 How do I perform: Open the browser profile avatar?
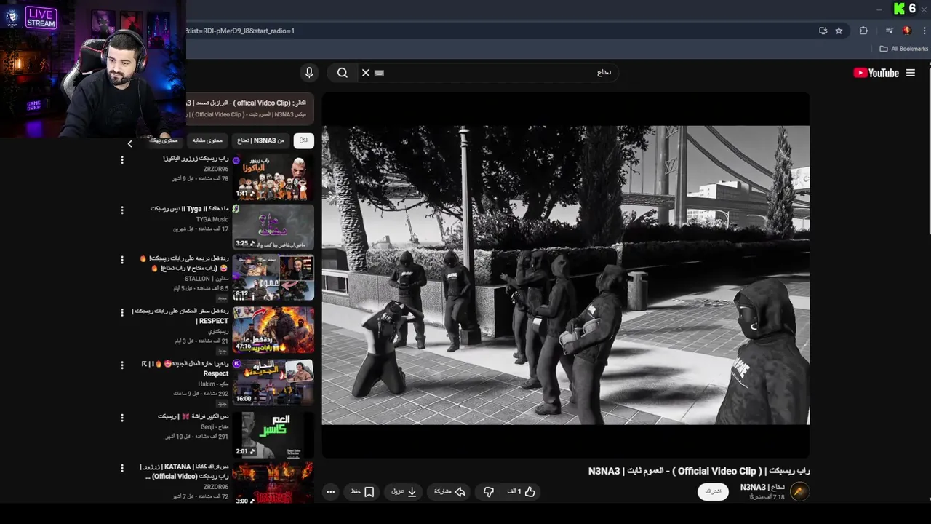tap(907, 31)
